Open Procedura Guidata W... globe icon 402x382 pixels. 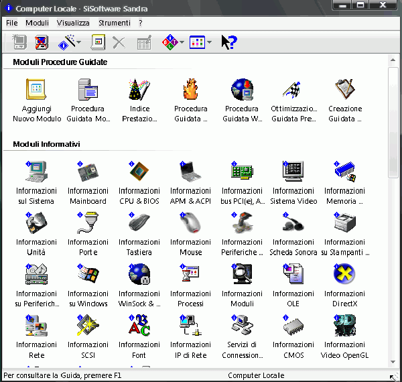coord(242,101)
